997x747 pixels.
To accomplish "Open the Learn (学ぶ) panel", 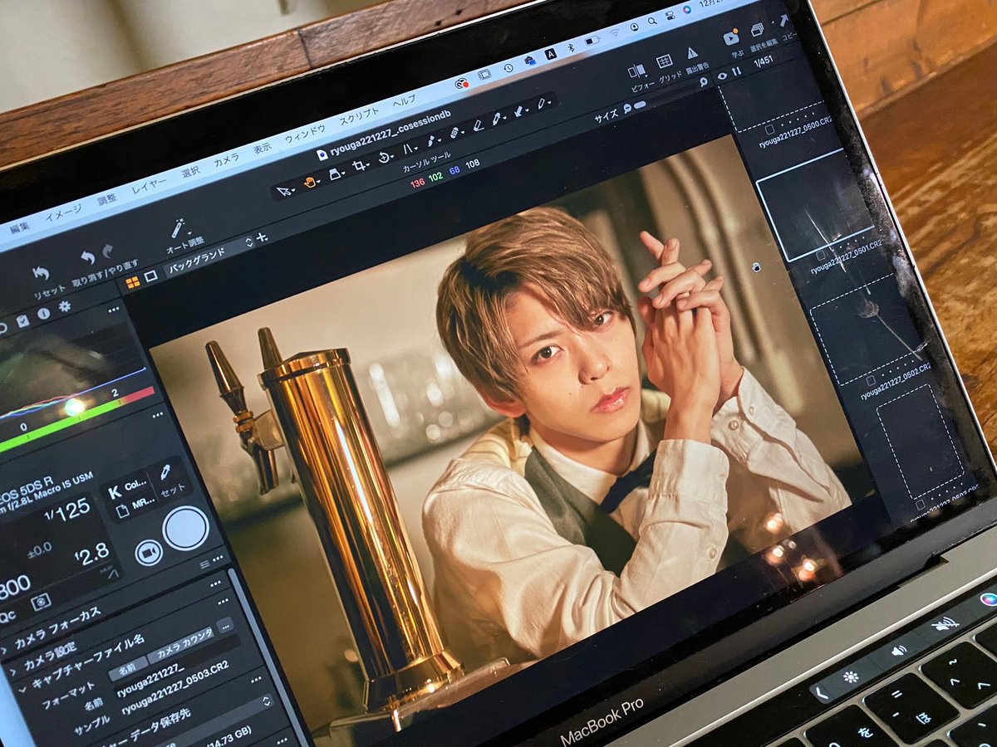I will (732, 37).
